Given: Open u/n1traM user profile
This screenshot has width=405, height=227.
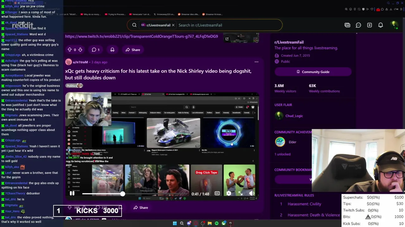Looking at the screenshot, I should (x=80, y=62).
